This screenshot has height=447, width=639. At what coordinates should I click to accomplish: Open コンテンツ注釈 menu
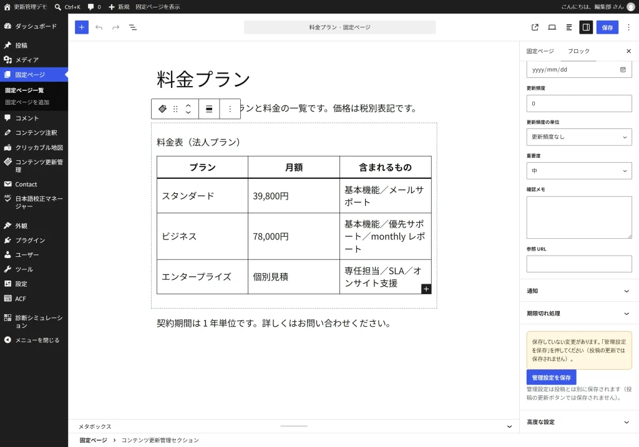[x=34, y=133]
